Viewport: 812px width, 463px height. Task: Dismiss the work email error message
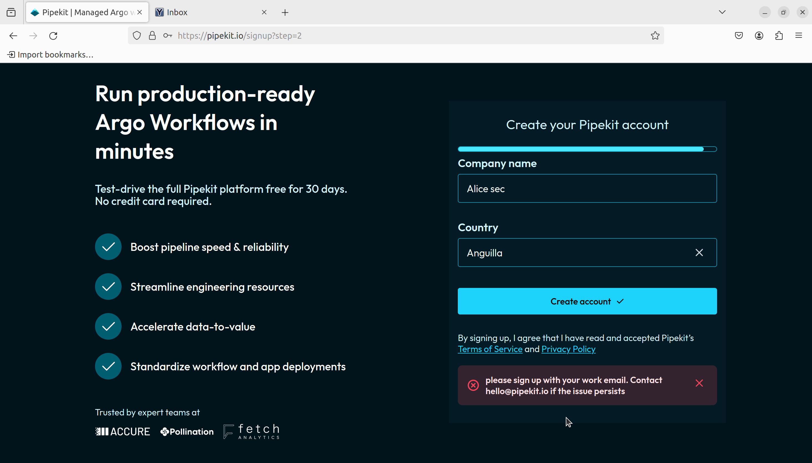pos(699,383)
